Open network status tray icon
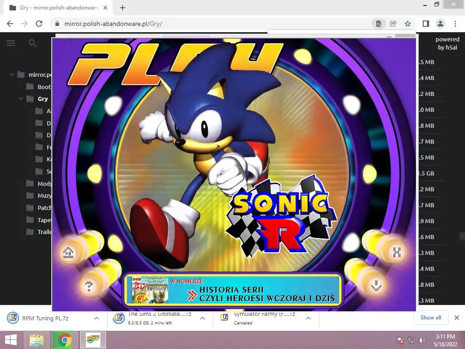The width and height of the screenshot is (465, 349). 411,340
